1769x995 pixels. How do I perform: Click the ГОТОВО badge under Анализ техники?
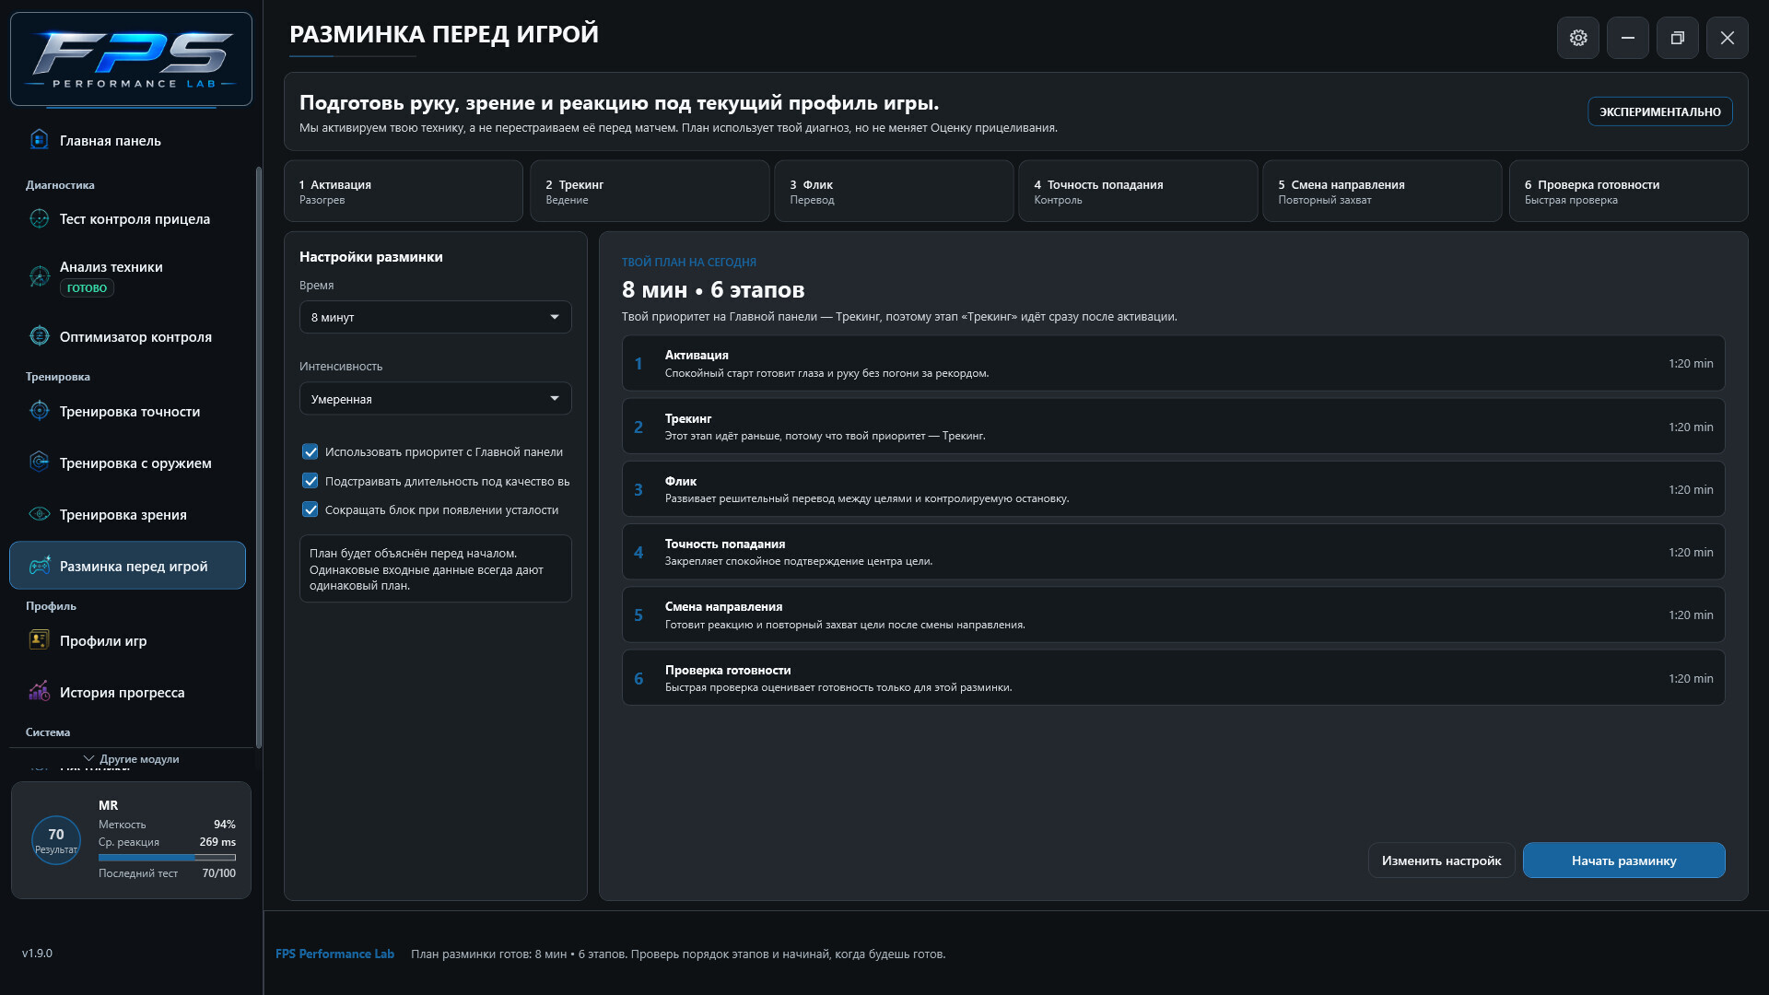87,288
